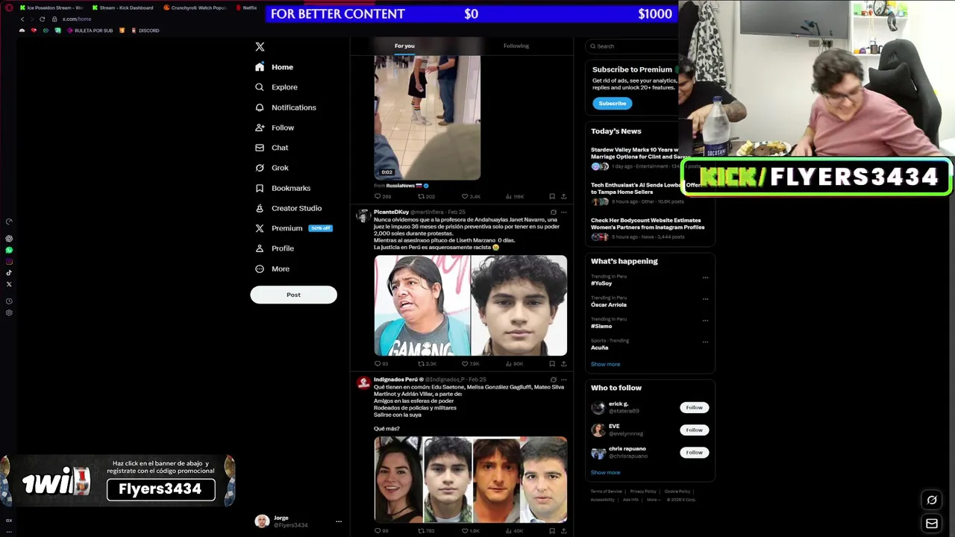Open more options for Acuña trend
Viewport: 955px width, 537px height.
click(x=705, y=342)
